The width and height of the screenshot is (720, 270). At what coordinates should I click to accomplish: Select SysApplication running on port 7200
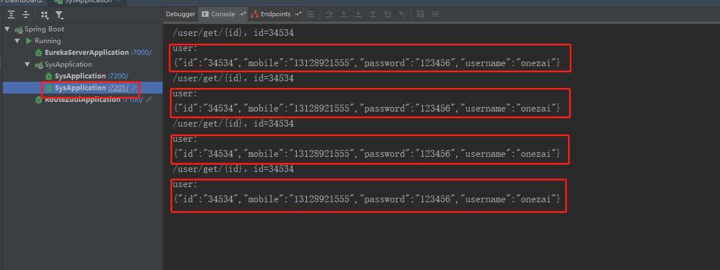(x=80, y=76)
